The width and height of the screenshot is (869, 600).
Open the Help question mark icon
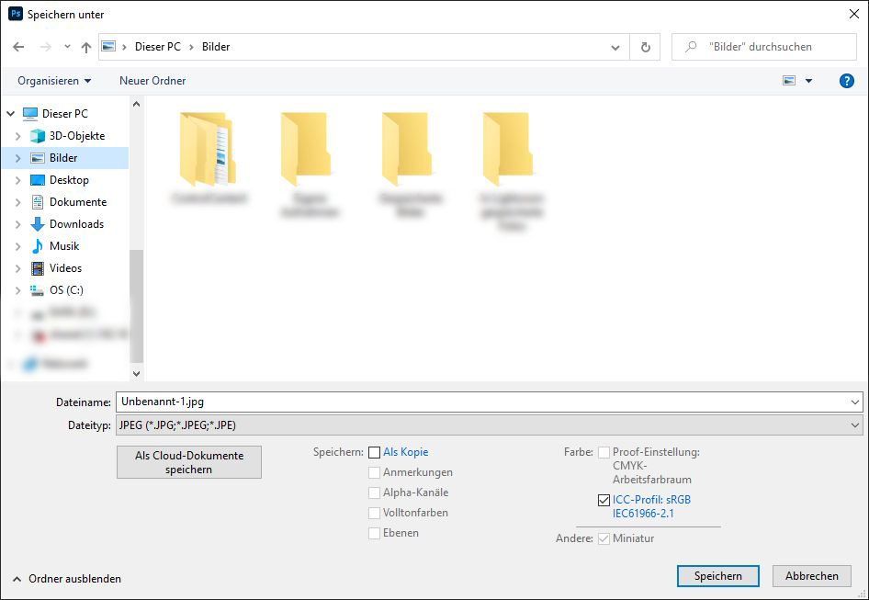(x=846, y=80)
